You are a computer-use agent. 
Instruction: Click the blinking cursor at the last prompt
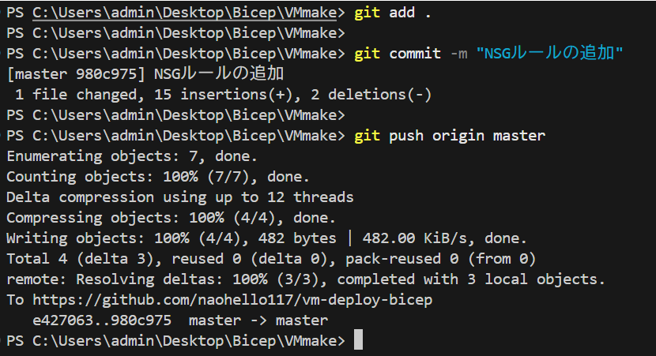pos(358,340)
